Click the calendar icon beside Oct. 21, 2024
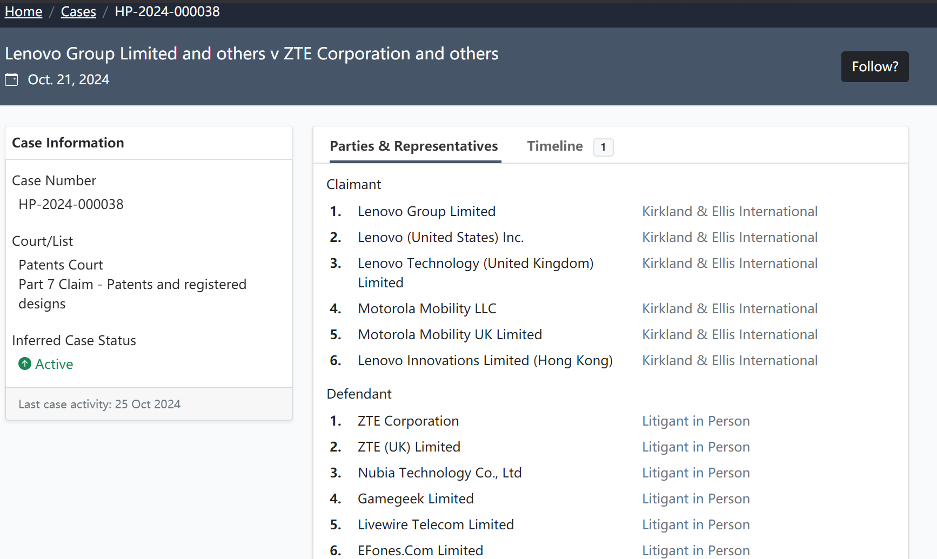 [11, 80]
